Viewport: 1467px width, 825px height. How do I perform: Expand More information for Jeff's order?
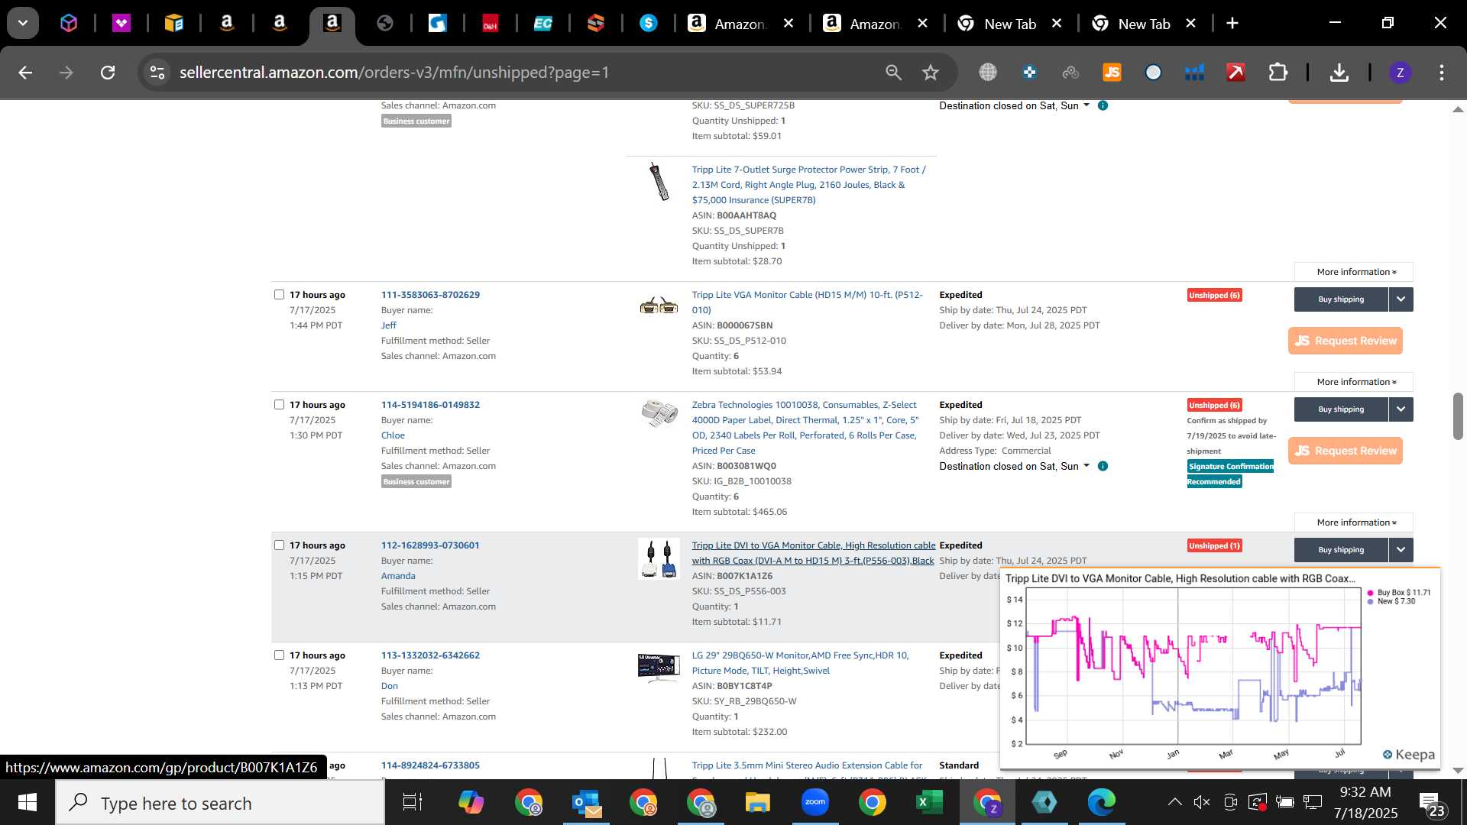pos(1354,382)
